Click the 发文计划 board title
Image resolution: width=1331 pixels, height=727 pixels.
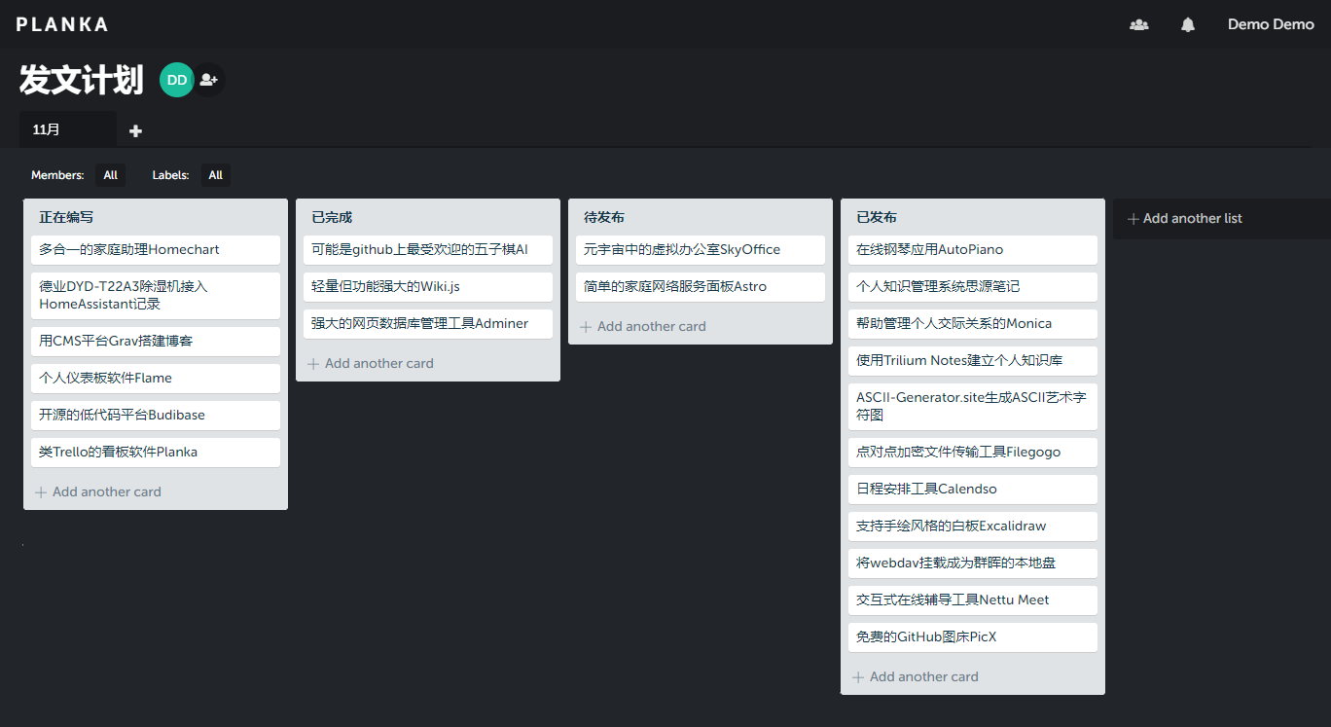(x=80, y=80)
